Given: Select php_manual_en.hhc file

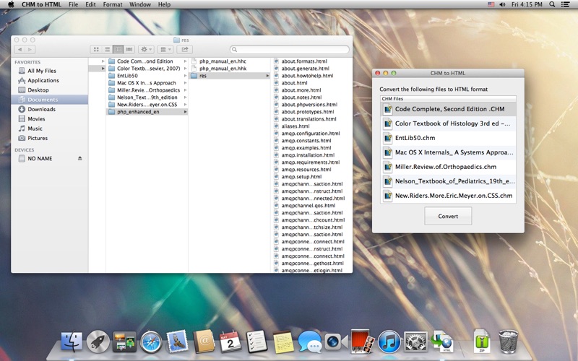Looking at the screenshot, I should point(223,61).
